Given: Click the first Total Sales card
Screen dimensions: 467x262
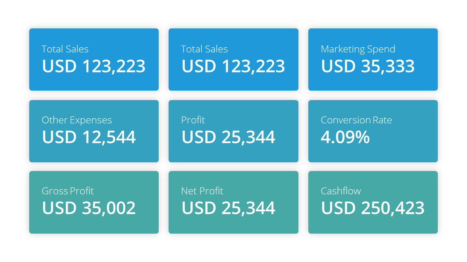Looking at the screenshot, I should point(94,59).
